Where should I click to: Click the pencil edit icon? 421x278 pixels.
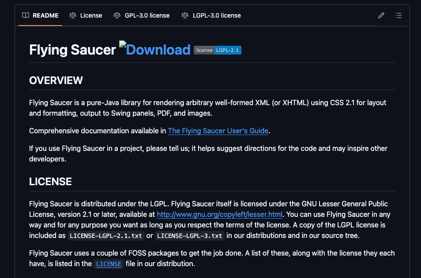pyautogui.click(x=381, y=15)
